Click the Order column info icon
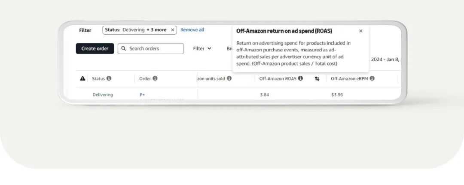 pos(155,78)
